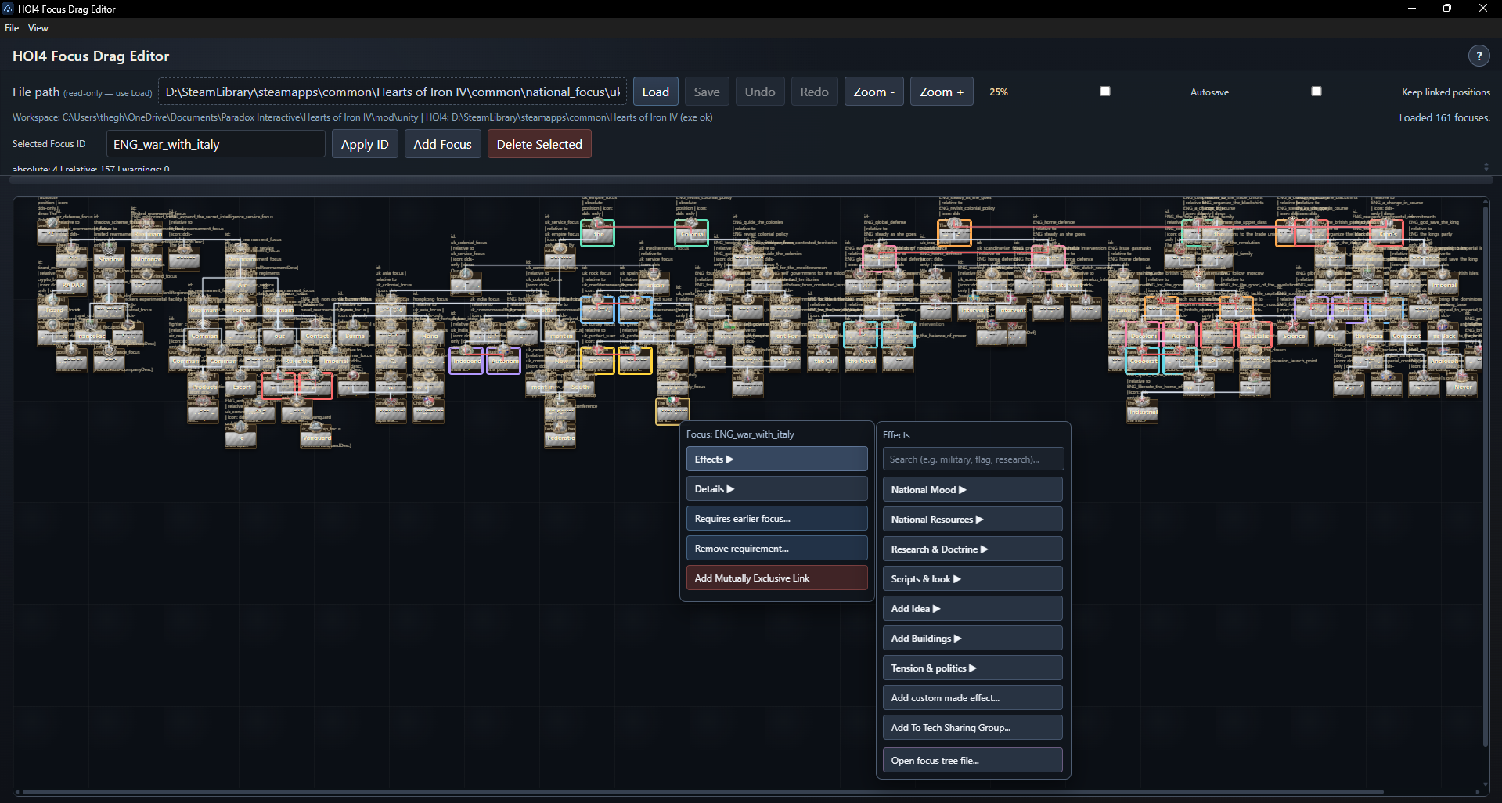Click the Apply ID button
Screen dimensions: 1502x803
pos(365,144)
